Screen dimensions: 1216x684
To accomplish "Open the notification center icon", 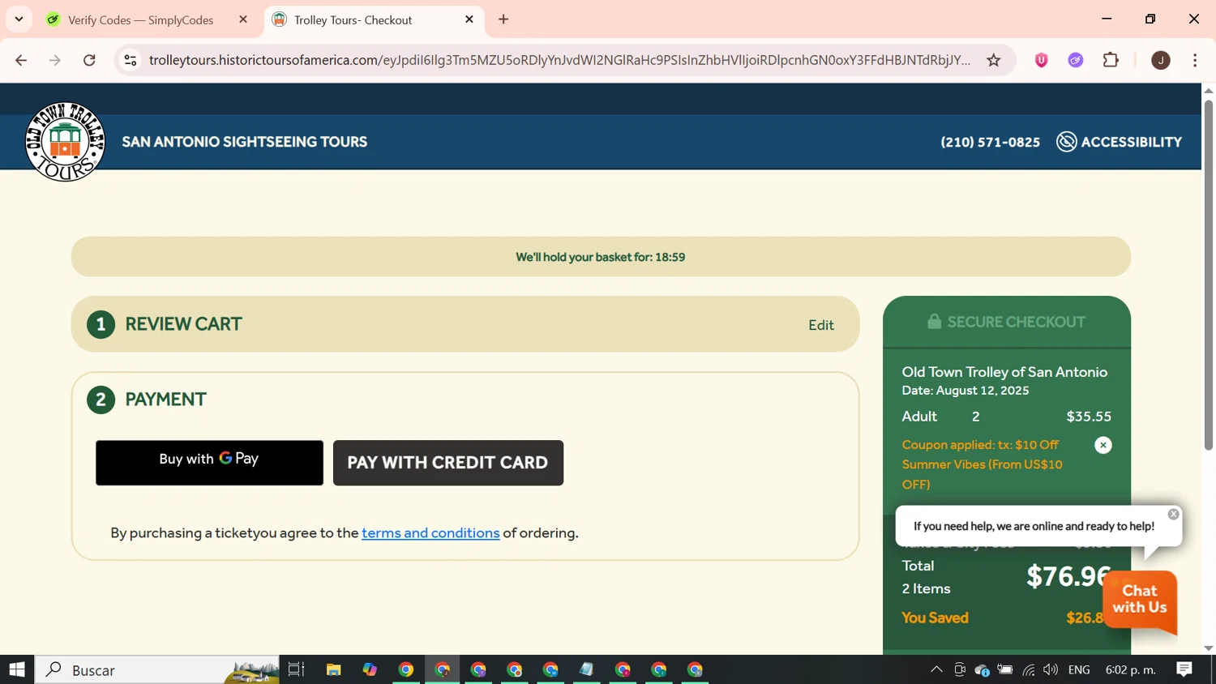I will click(1184, 669).
